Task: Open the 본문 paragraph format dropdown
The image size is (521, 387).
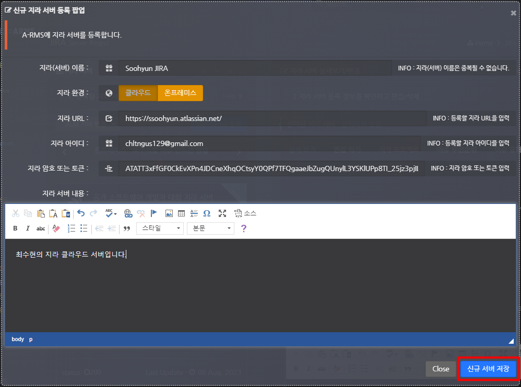Action: tap(210, 228)
